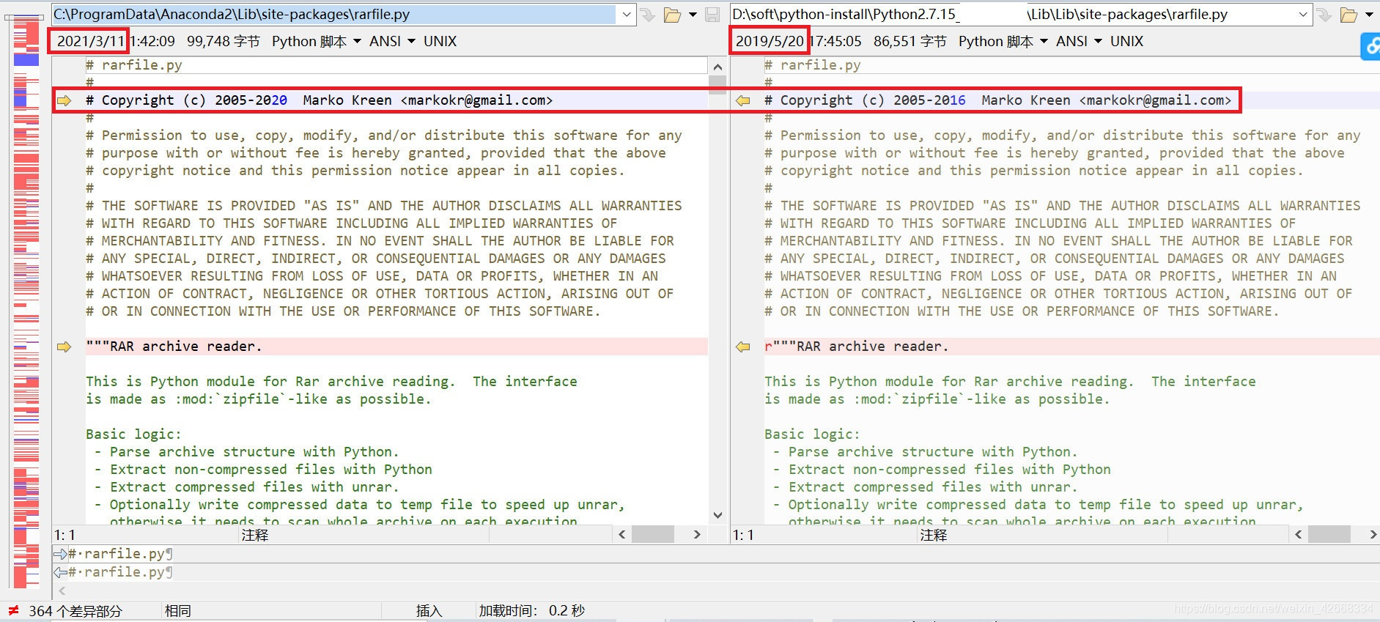This screenshot has width=1380, height=622.
Task: Click right pane horizontal scrollbar thumb
Action: coord(1329,535)
